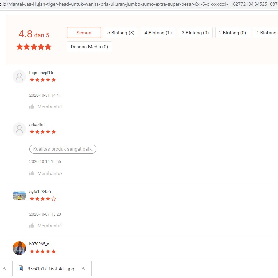
Task: Click review date 2020-10-07 13:20
Action: 45,214
